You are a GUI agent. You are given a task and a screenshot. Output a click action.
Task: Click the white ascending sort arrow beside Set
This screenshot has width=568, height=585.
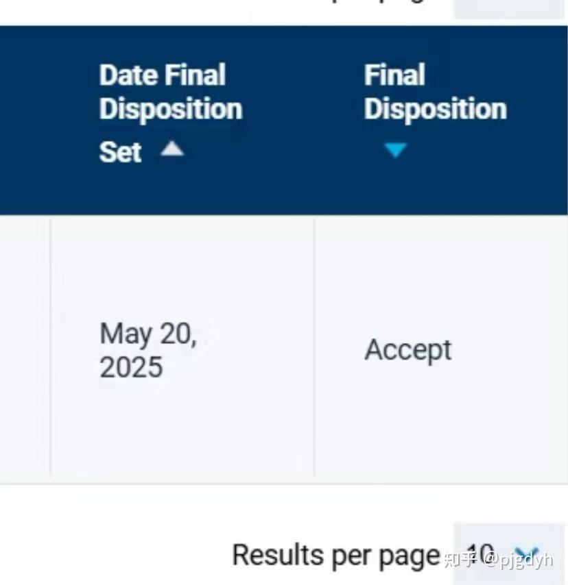171,149
